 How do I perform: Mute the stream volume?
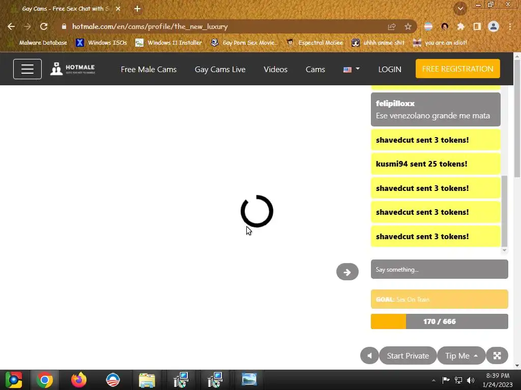[369, 355]
